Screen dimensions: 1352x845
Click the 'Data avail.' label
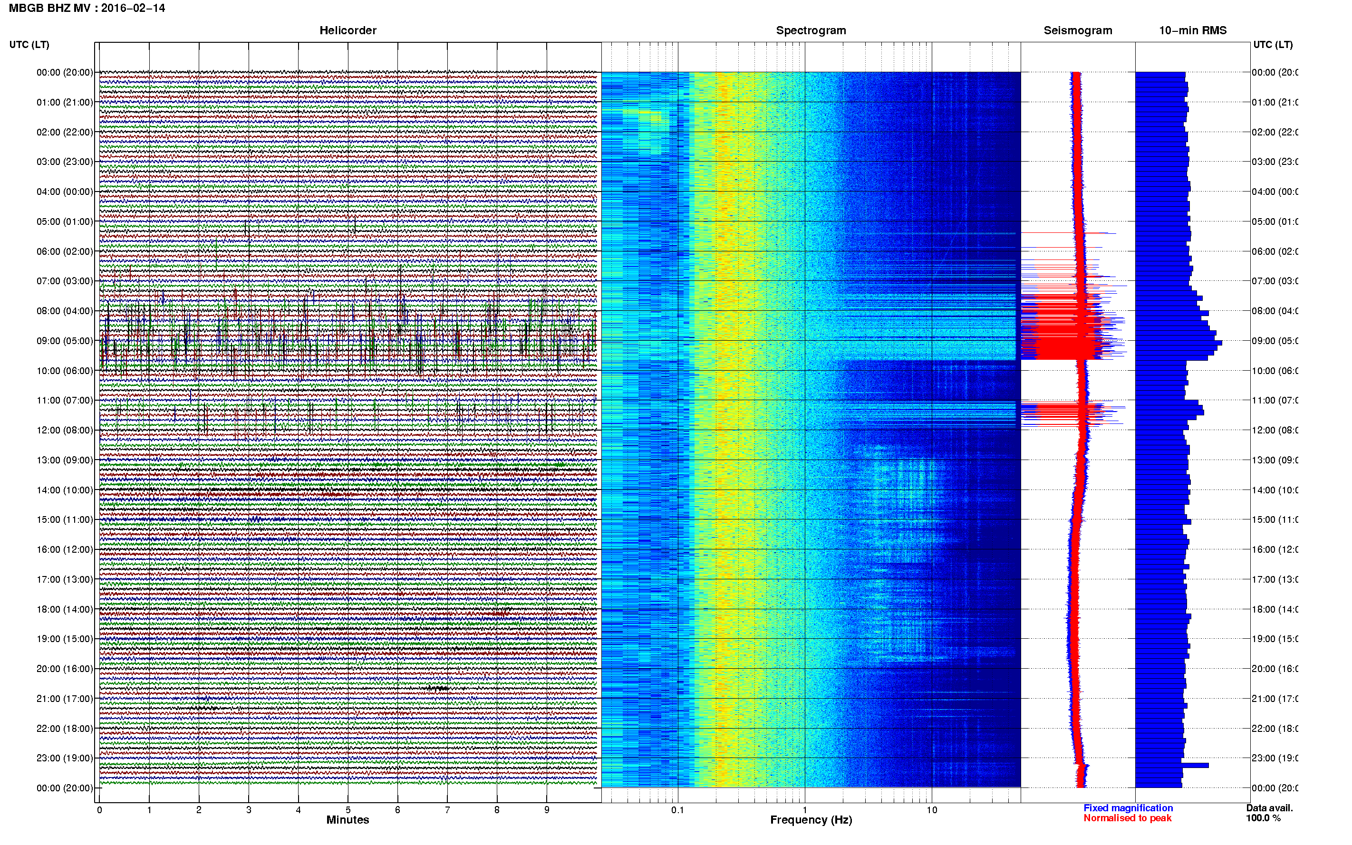pyautogui.click(x=1269, y=808)
